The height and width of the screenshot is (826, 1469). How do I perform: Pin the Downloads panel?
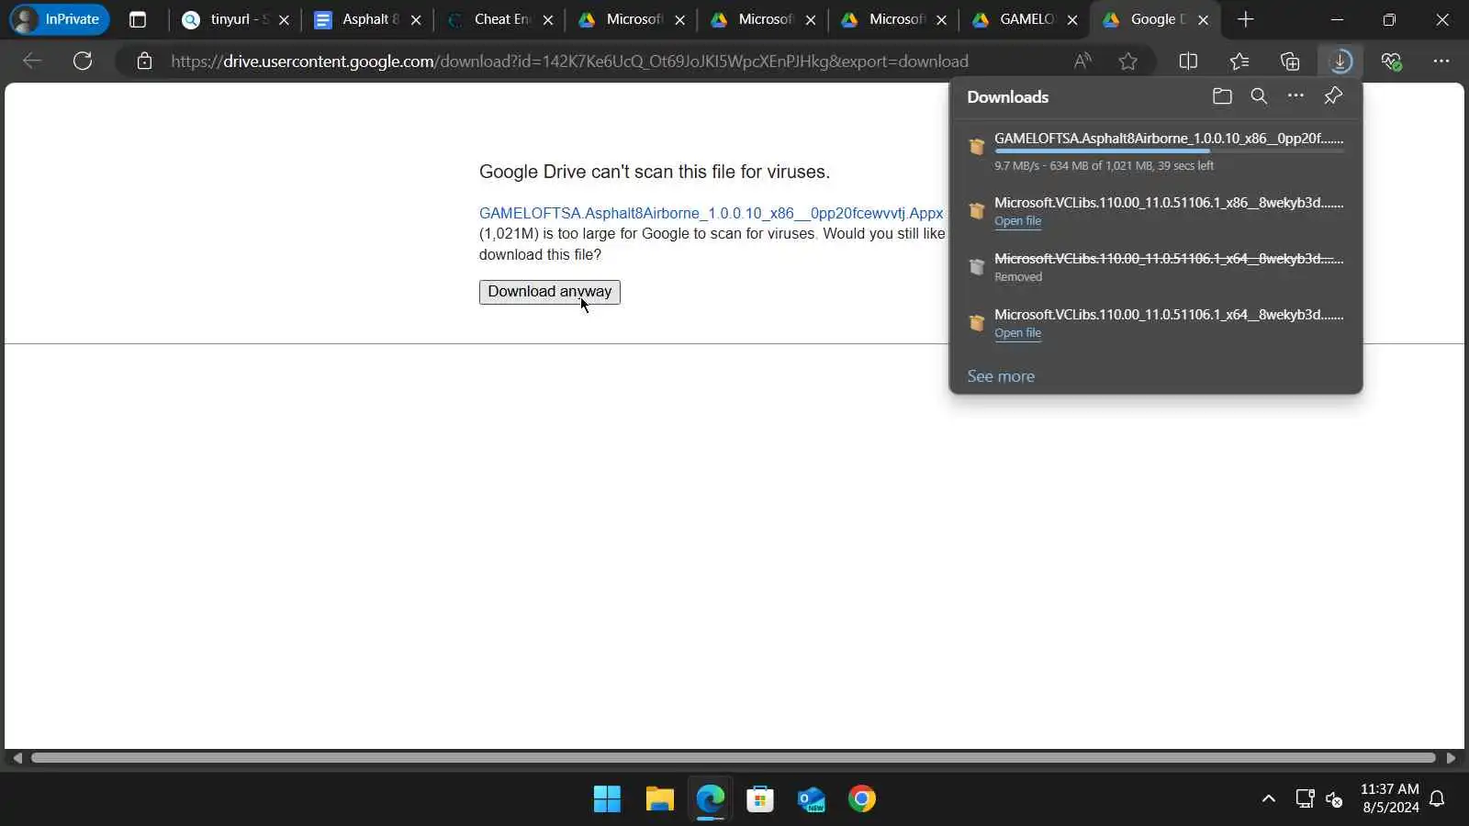click(1333, 96)
